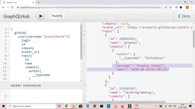Collapse the fold arrow on query line 1
This screenshot has height=109, width=195.
8,29
